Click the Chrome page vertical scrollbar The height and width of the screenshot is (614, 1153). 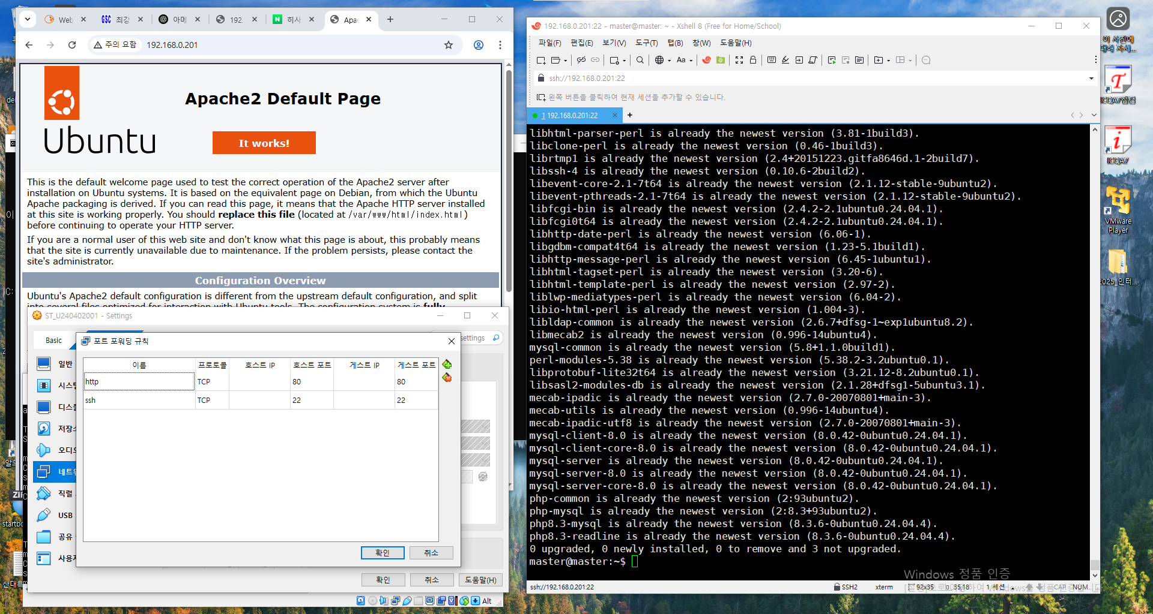tap(509, 180)
